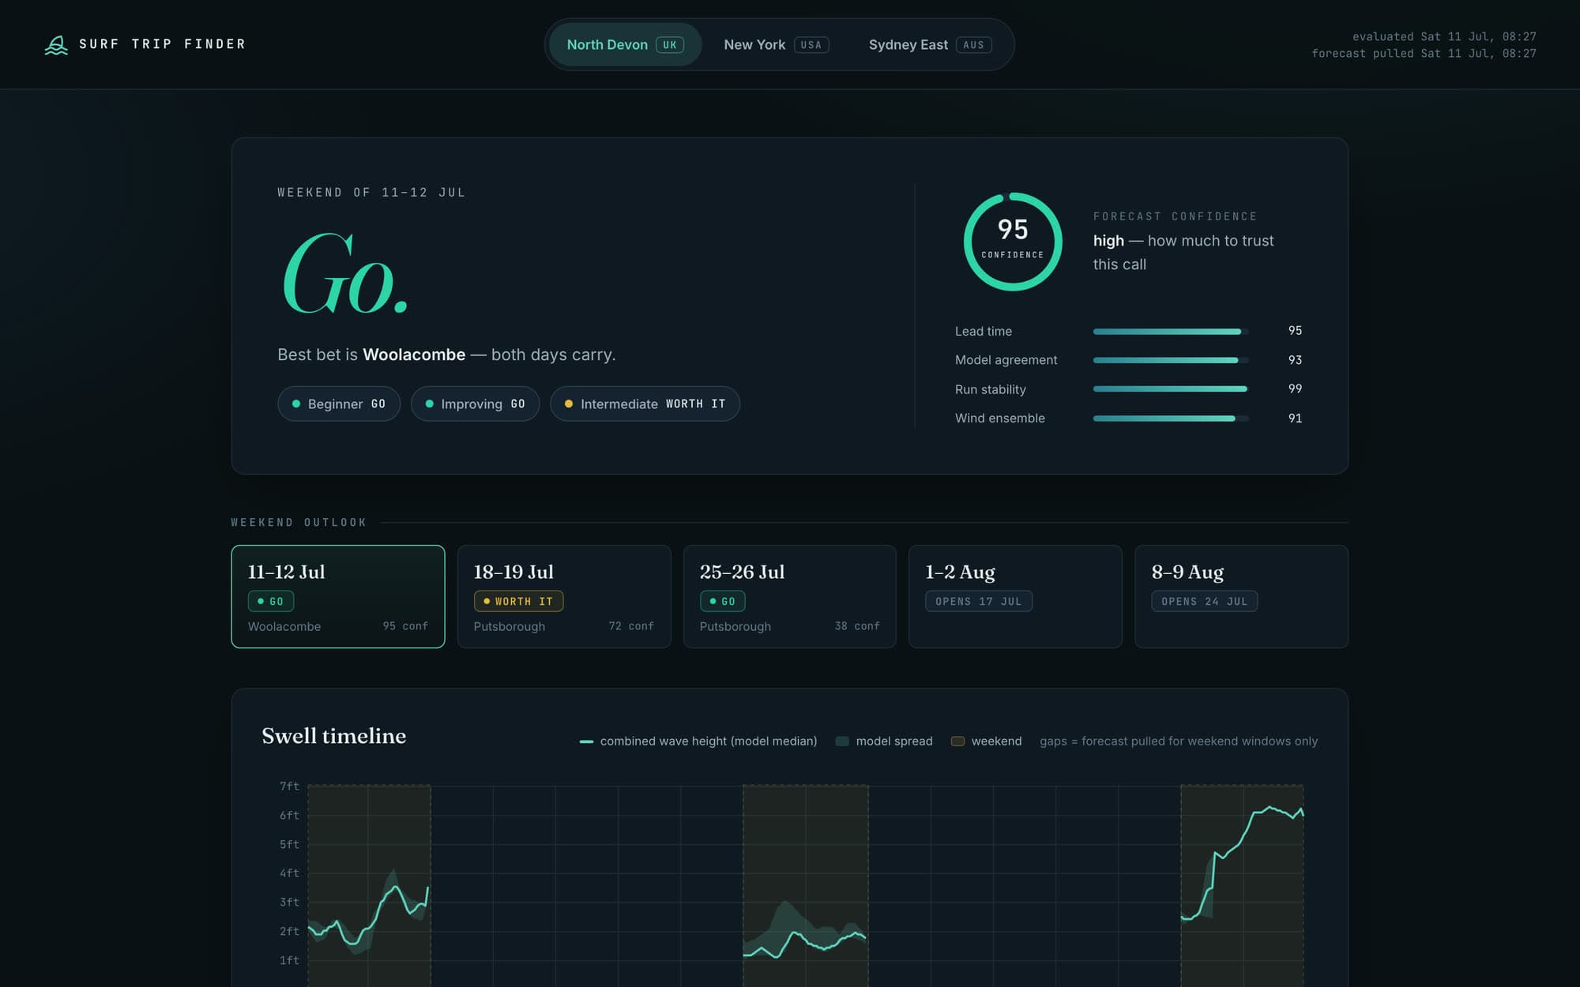This screenshot has height=987, width=1580.
Task: Click the large Go. verdict heading
Action: pyautogui.click(x=345, y=273)
